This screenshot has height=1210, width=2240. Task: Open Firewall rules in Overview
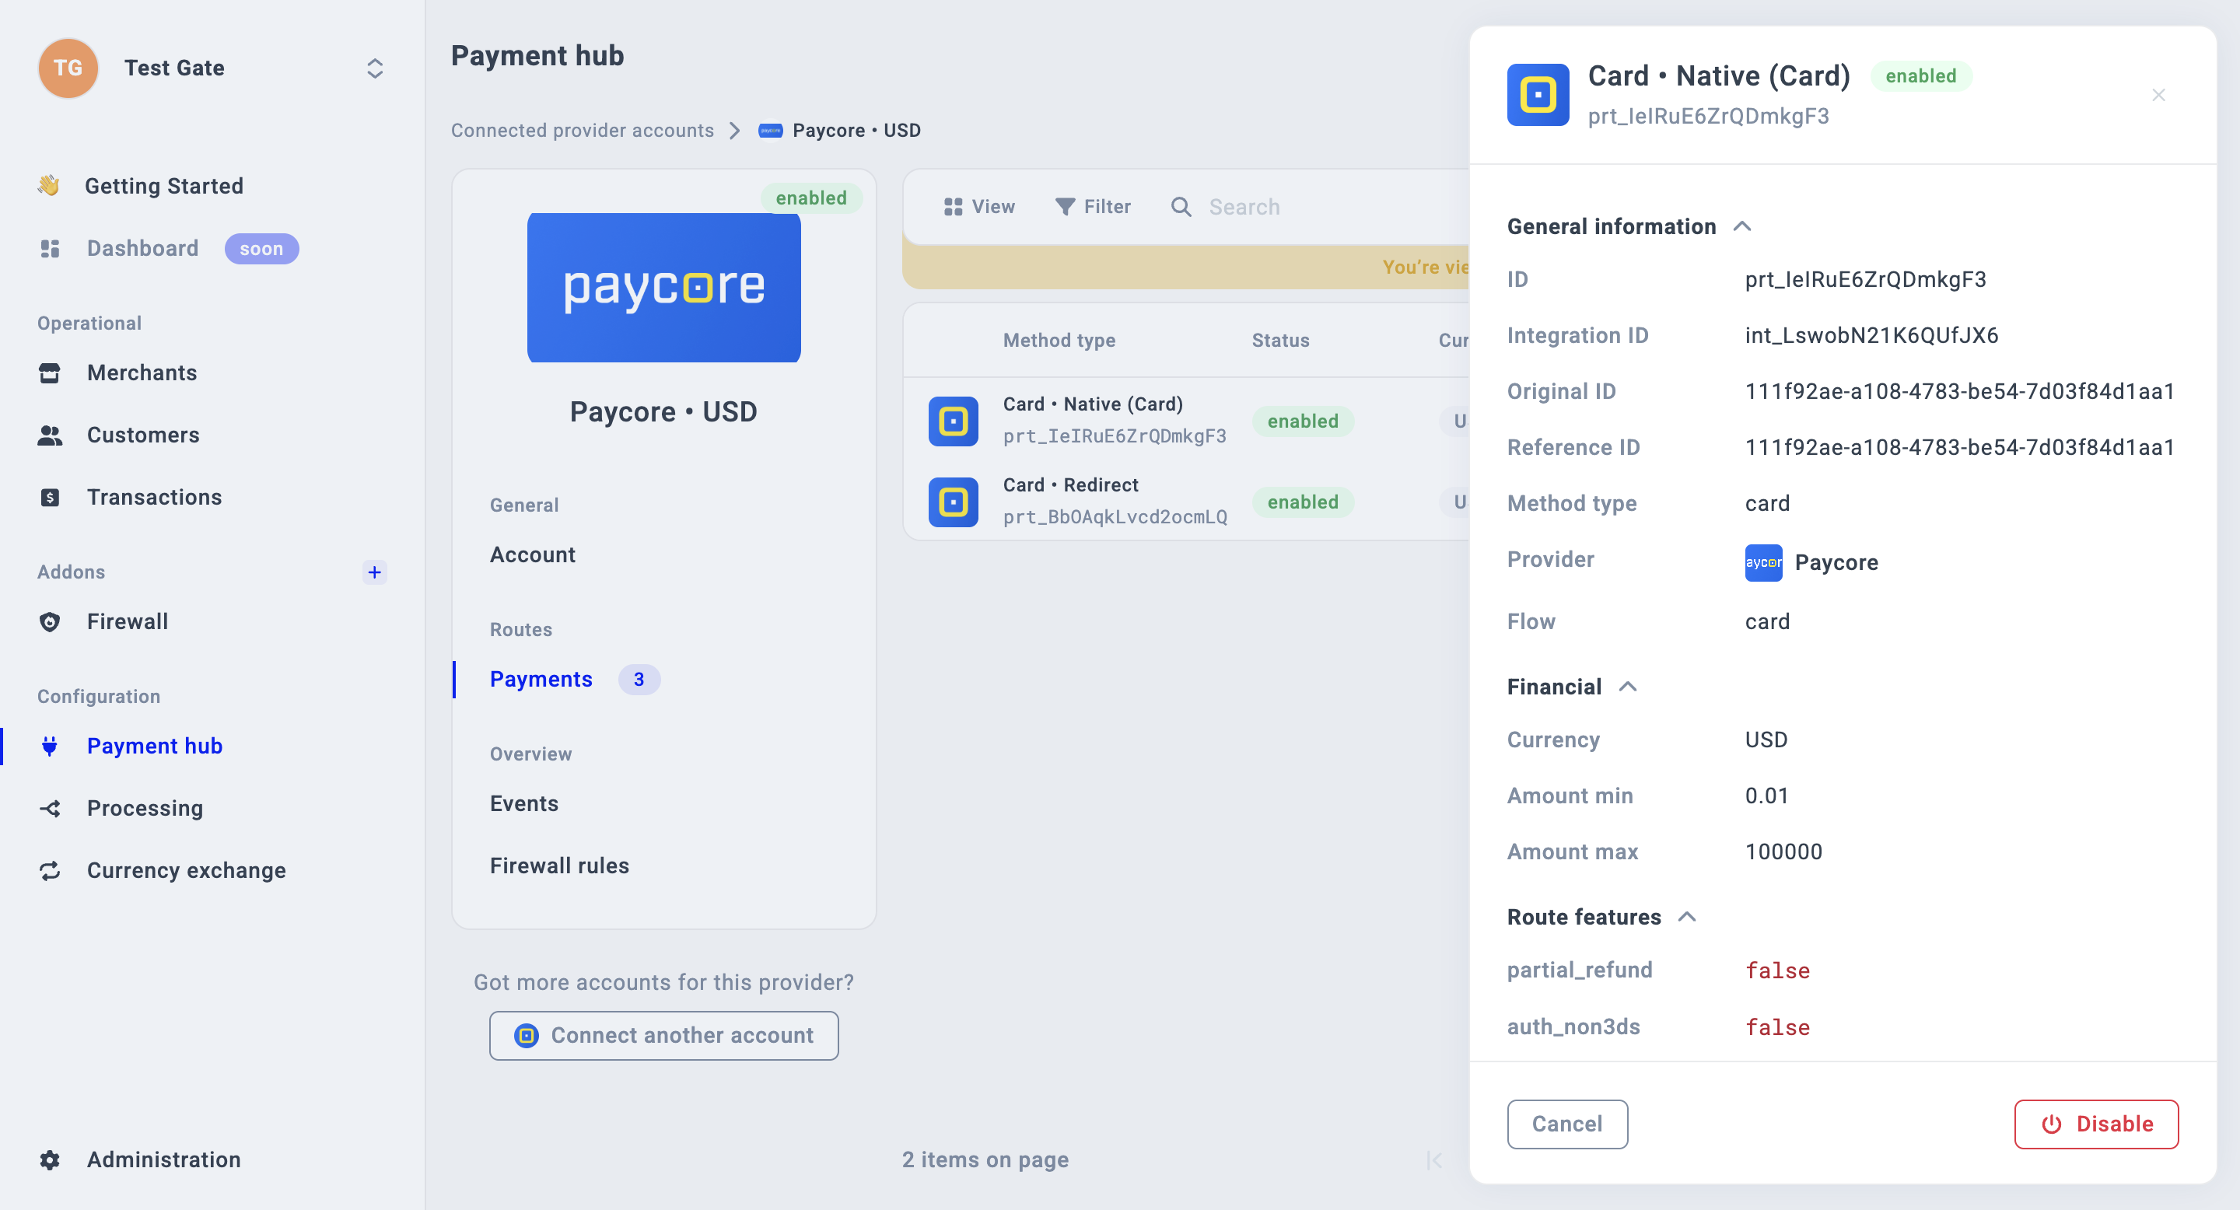tap(559, 866)
